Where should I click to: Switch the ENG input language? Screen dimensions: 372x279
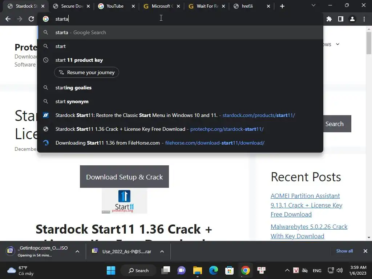click(317, 271)
